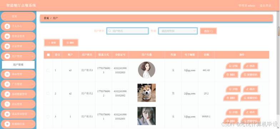The height and width of the screenshot is (129, 280).
Task: Click the batch 删除 button above table
Action: [x=70, y=43]
